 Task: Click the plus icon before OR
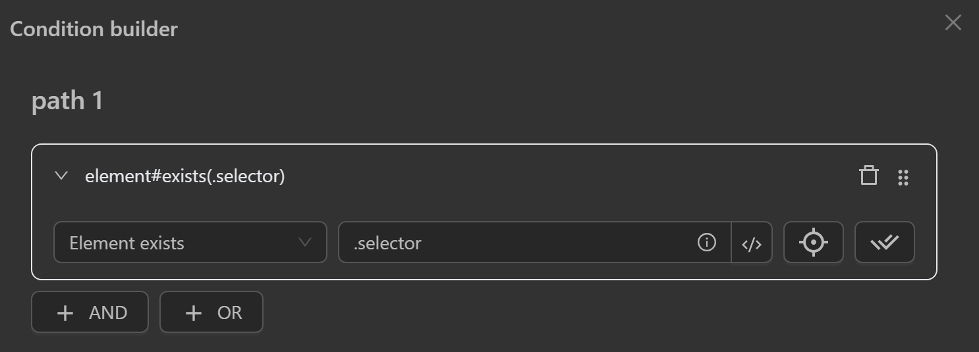193,313
